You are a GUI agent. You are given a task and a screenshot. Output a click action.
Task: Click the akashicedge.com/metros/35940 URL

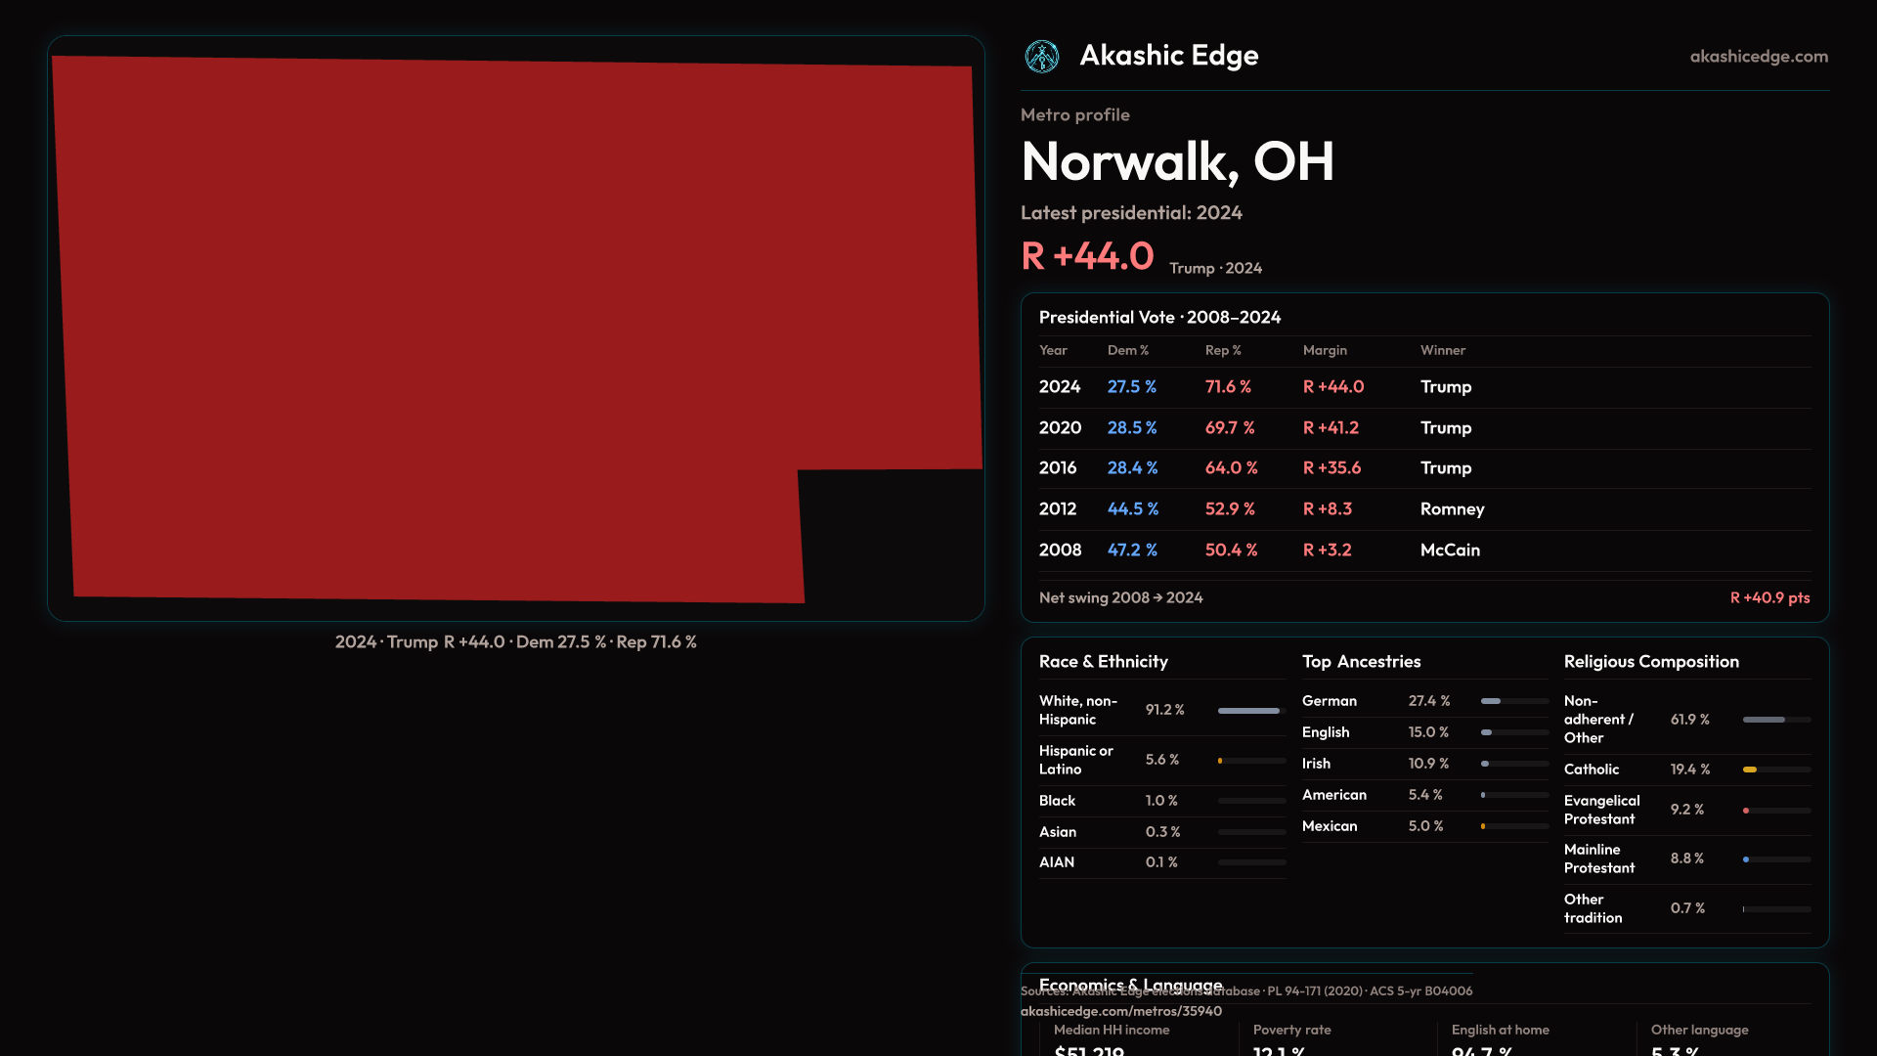pyautogui.click(x=1120, y=1011)
